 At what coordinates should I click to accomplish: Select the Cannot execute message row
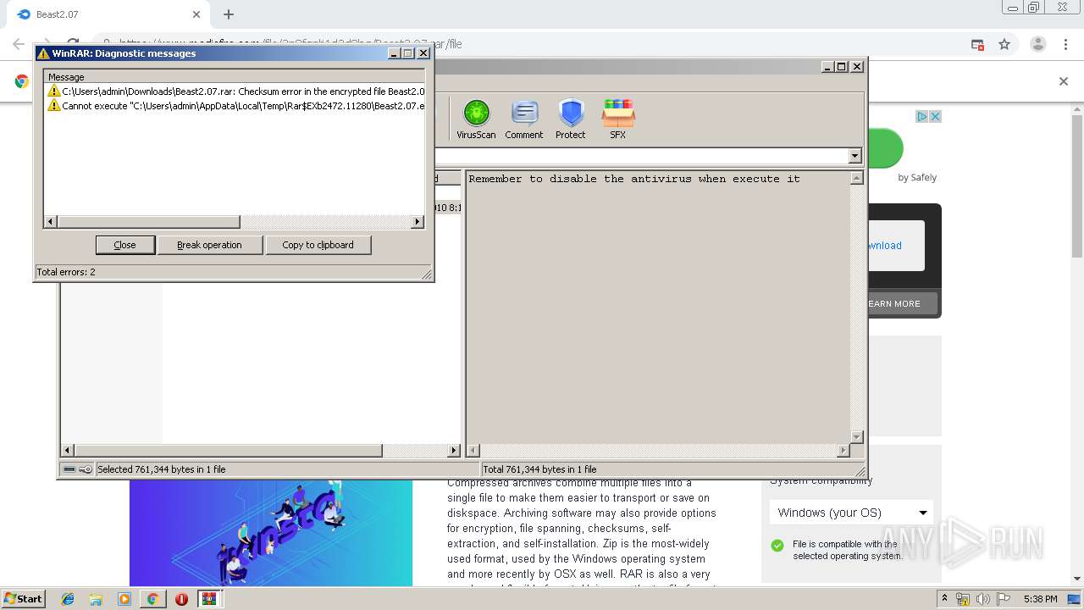click(235, 106)
